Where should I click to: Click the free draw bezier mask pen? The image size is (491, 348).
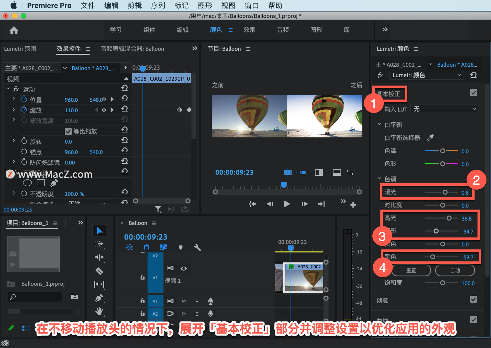click(54, 183)
